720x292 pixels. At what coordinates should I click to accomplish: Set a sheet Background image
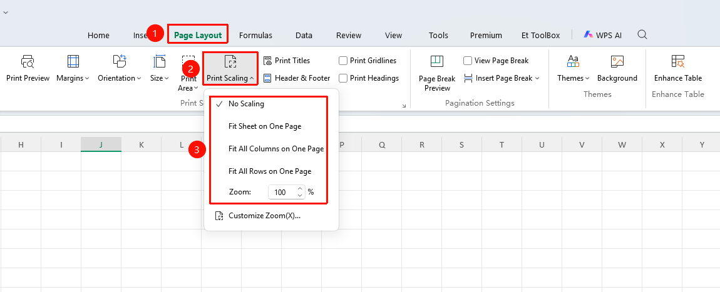[617, 69]
